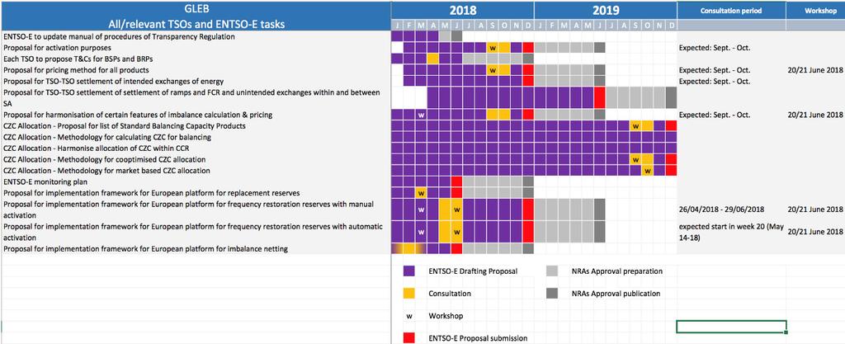Click the 'expected start in week 20' cell
The image size is (845, 344).
click(731, 232)
